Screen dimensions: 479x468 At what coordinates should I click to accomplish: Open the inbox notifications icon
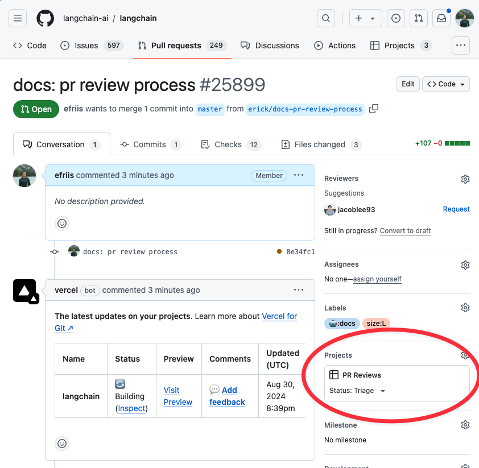[x=441, y=18]
